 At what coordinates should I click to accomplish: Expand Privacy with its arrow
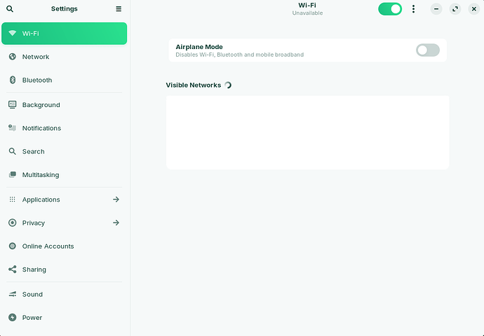116,223
